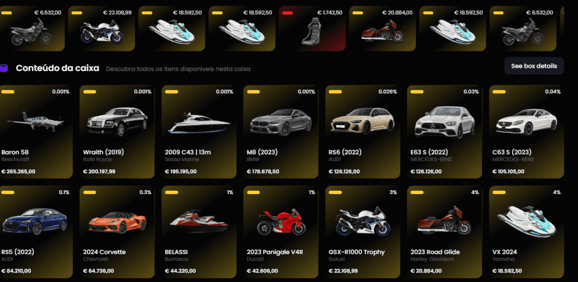Click the C63 S (2023) Mercedes item
The image size is (578, 282).
click(x=527, y=132)
